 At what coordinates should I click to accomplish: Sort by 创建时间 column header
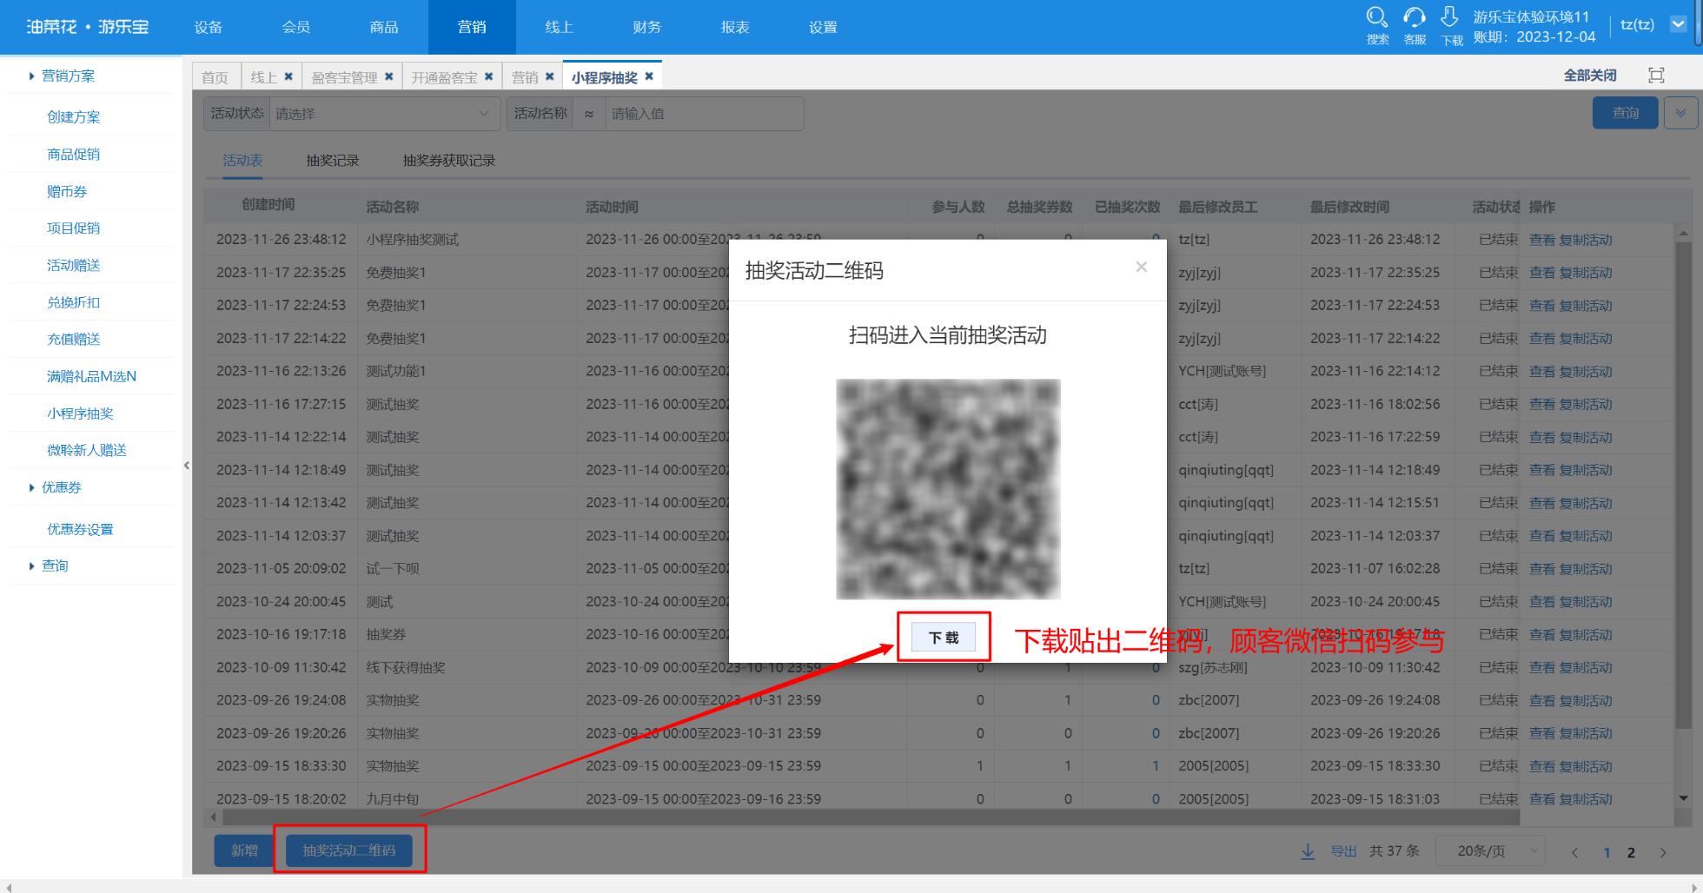pos(268,205)
